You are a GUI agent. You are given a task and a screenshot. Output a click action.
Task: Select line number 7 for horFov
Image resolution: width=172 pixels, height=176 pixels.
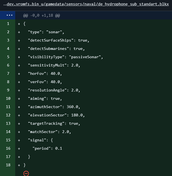point(8,73)
